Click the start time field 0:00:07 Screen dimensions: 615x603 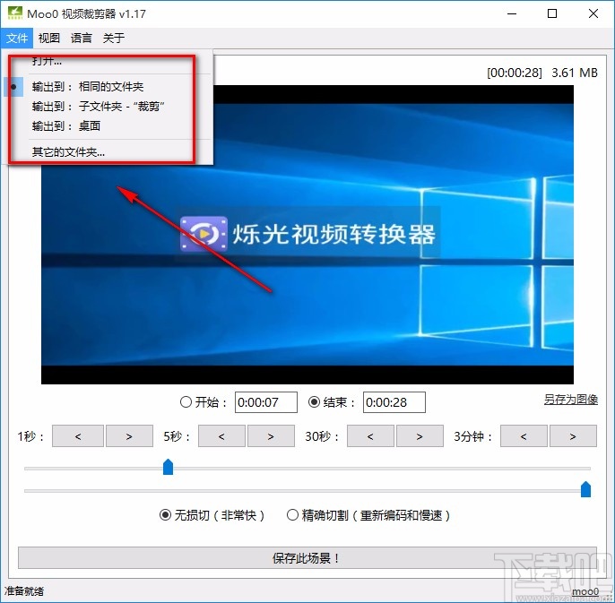click(266, 402)
